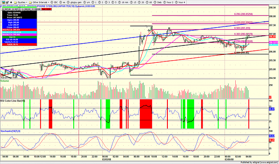Screen dimensions: 279x164
Task: Click the 0.500 Fibonacci retracement label
Action: coord(242,28)
